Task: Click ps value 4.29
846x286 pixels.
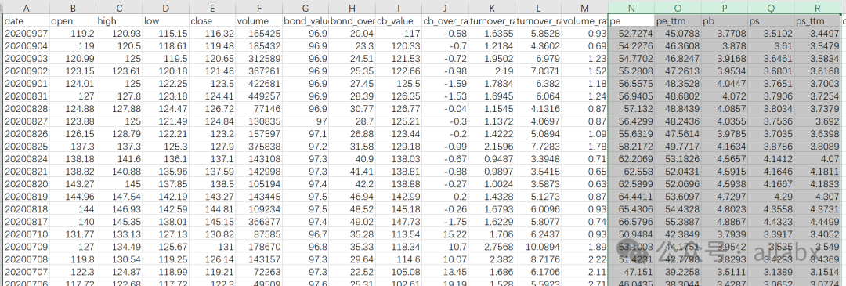Action: pyautogui.click(x=771, y=197)
